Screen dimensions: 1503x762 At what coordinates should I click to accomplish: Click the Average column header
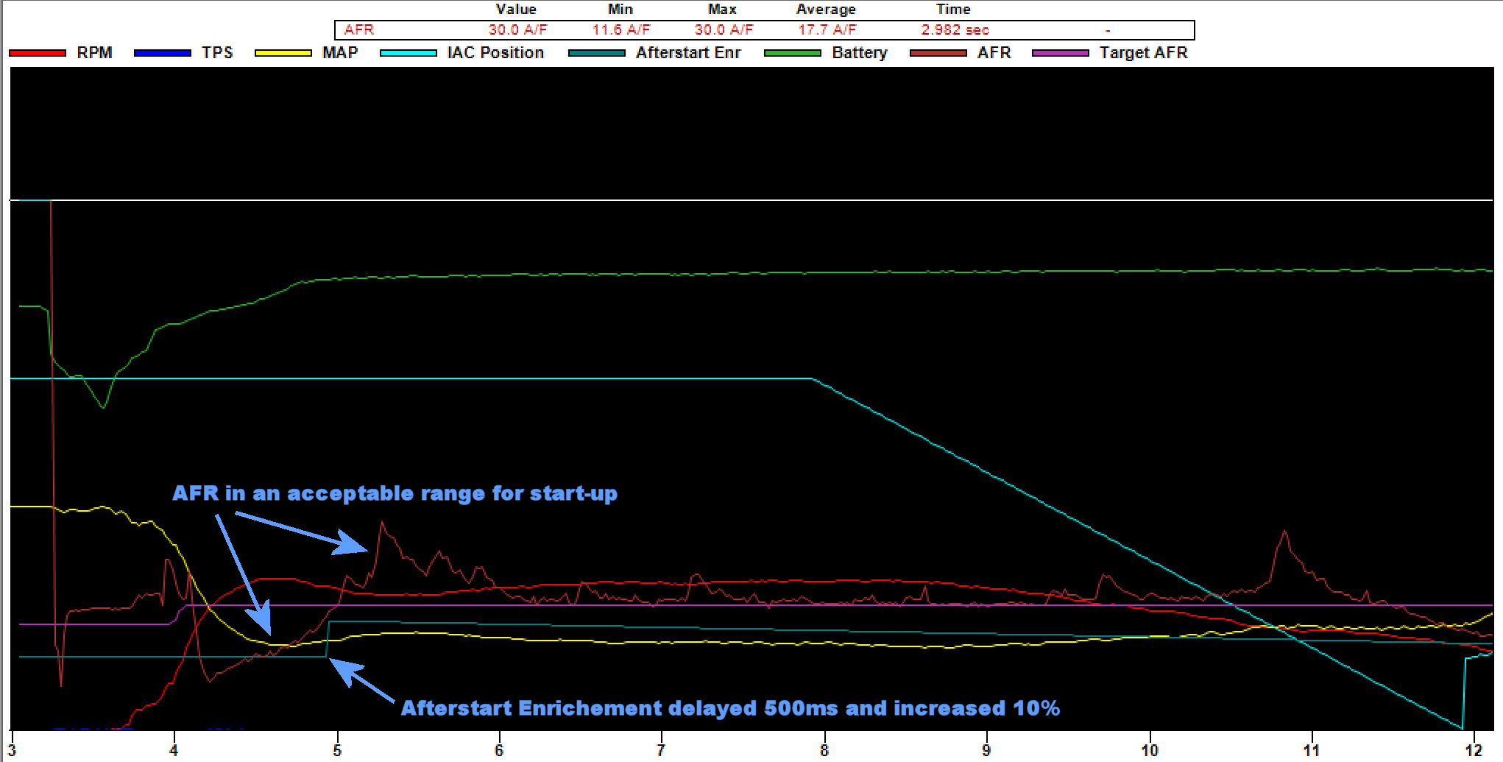[x=826, y=10]
